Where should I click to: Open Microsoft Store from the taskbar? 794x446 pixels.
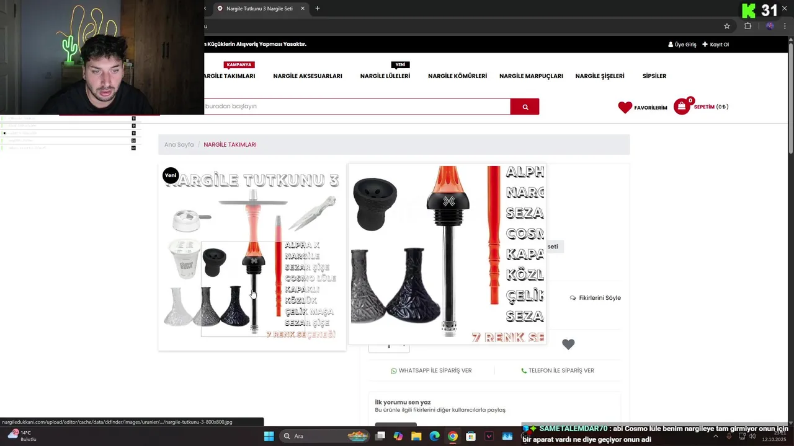click(471, 436)
